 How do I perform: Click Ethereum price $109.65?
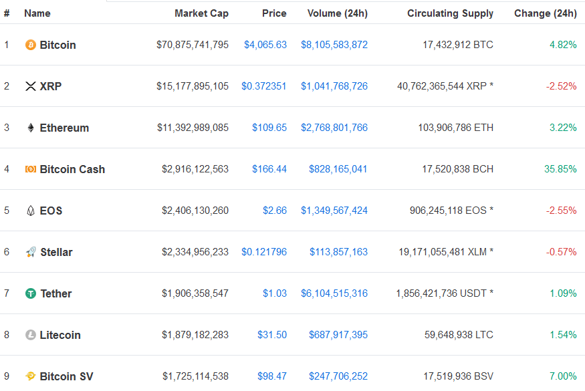(x=269, y=128)
